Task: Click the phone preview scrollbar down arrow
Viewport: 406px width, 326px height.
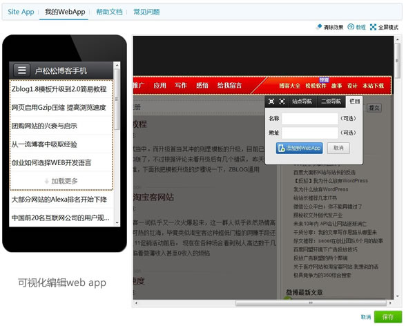Action: (117, 222)
